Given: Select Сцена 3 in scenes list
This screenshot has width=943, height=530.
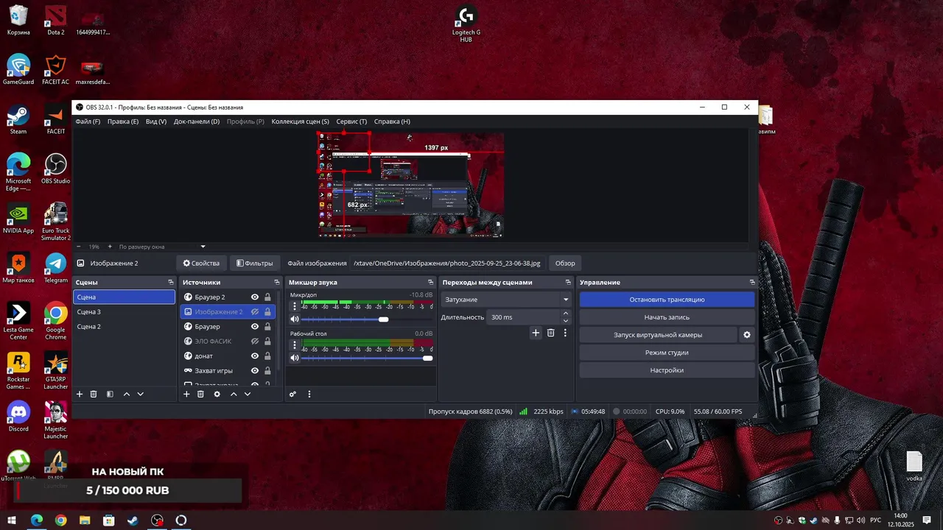Looking at the screenshot, I should tap(124, 312).
